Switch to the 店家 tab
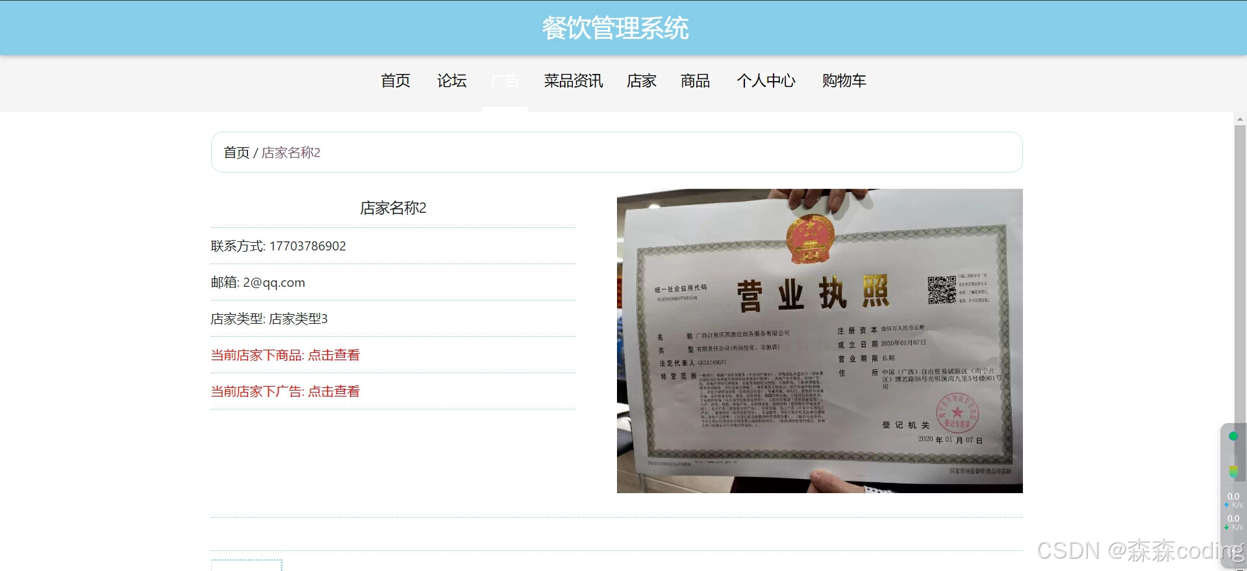Screen dimensions: 1247x571 pyautogui.click(x=642, y=80)
